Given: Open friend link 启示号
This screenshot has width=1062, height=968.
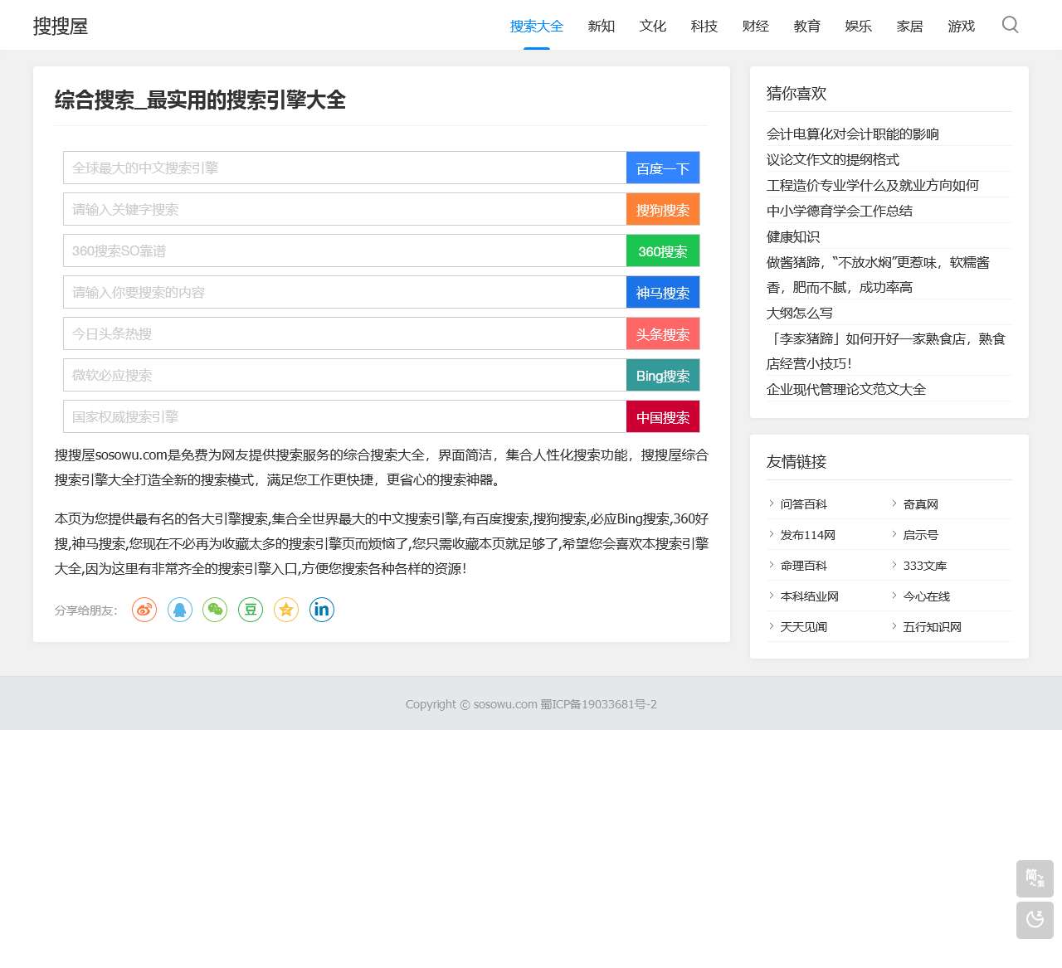Looking at the screenshot, I should pyautogui.click(x=921, y=535).
